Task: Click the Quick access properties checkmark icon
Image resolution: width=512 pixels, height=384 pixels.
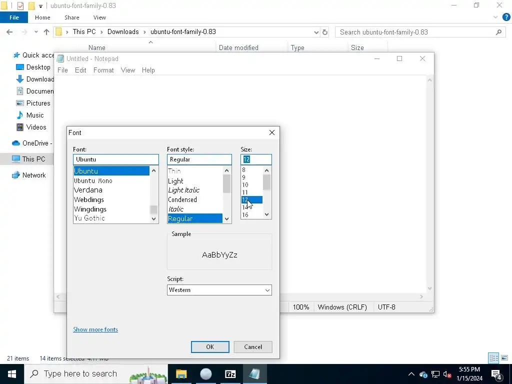Action: 20,5
